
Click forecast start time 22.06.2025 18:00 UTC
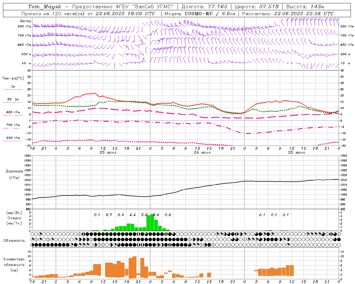[125, 14]
